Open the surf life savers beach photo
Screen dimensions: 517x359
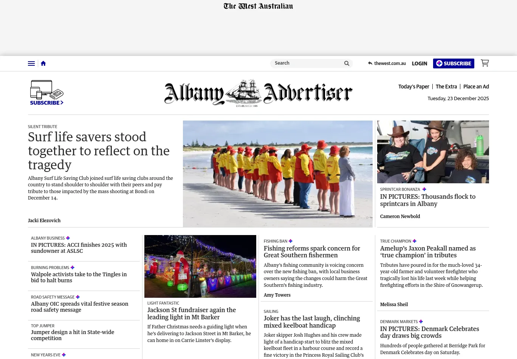tap(277, 174)
